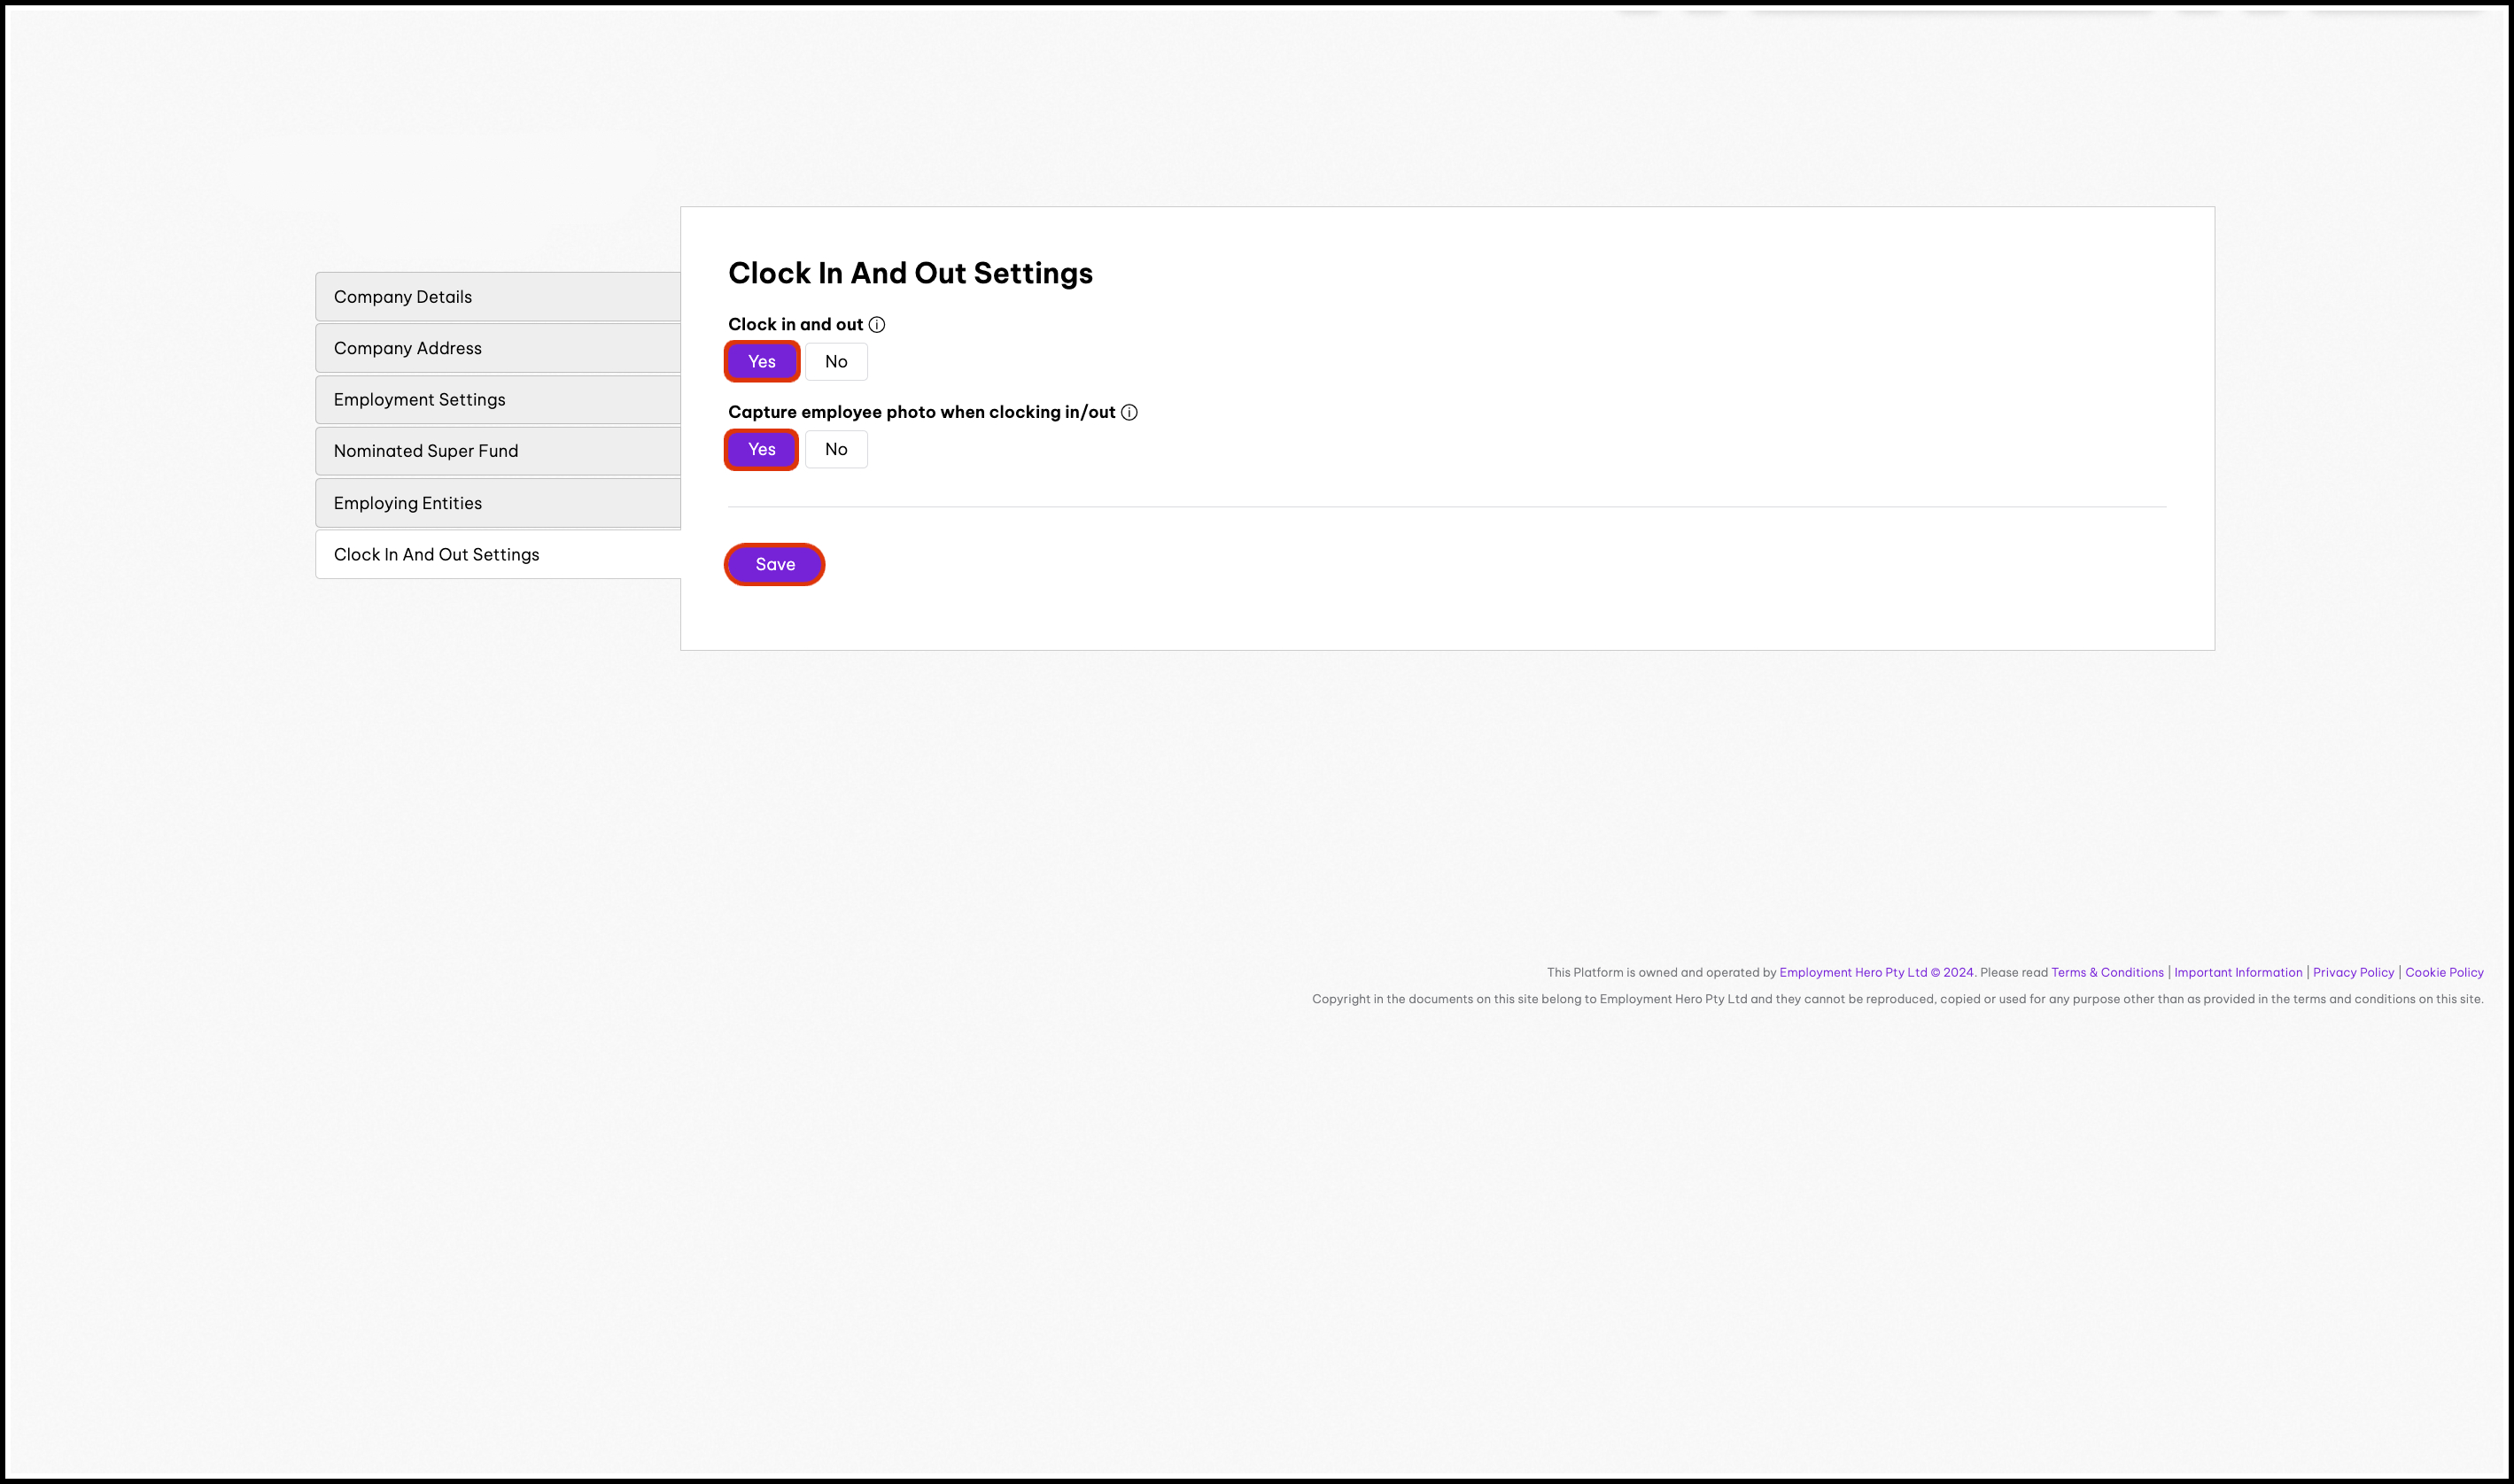This screenshot has width=2514, height=1484.
Task: Go to the Employment Settings tab
Action: (x=498, y=400)
